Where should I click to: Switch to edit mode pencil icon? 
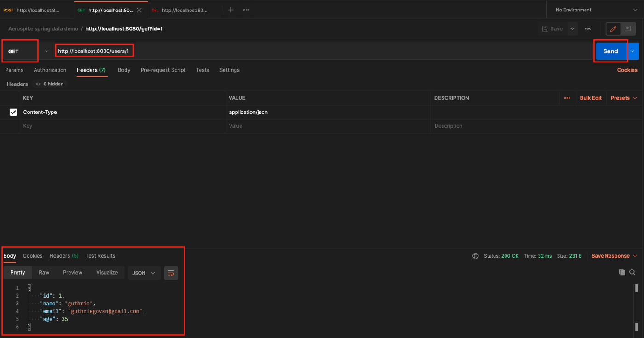click(613, 28)
